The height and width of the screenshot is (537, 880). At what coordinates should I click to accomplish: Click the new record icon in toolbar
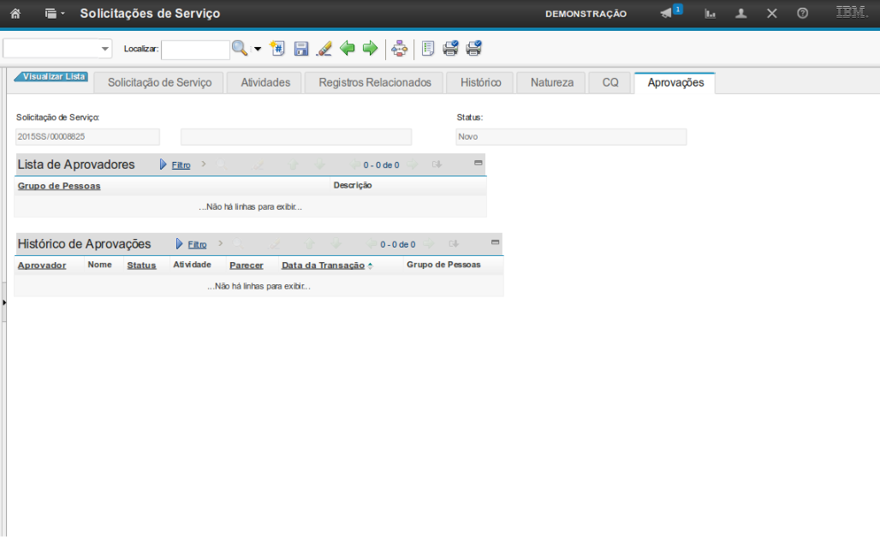tap(277, 49)
